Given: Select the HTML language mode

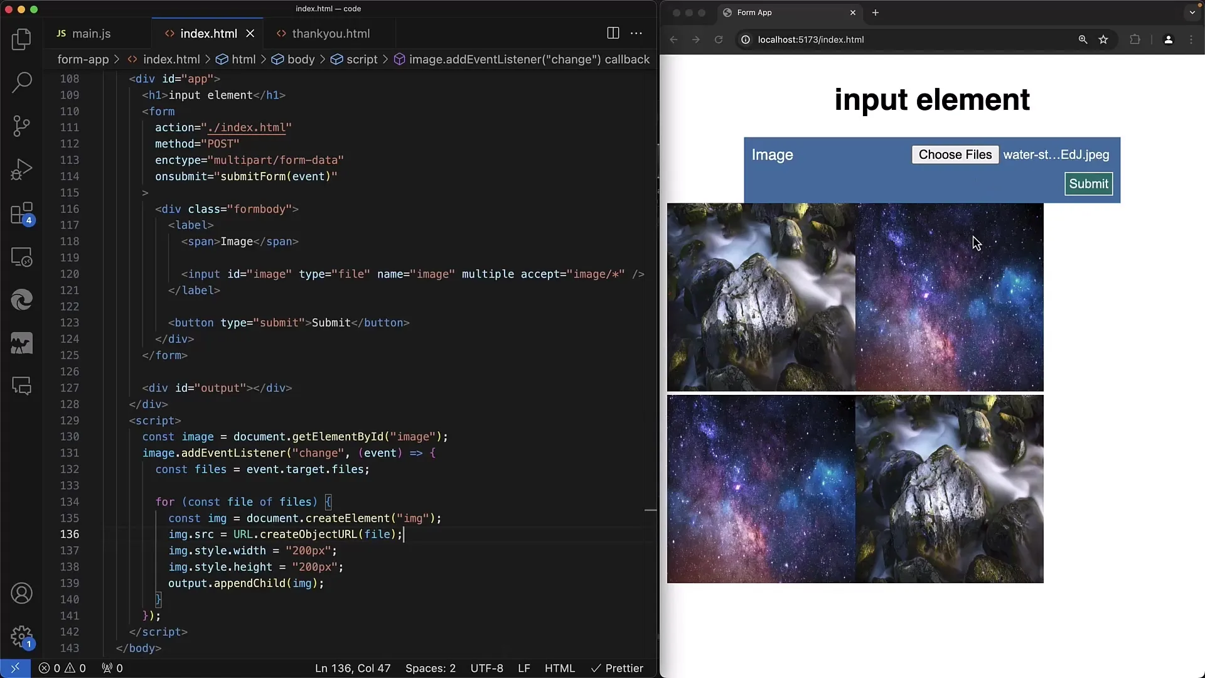Looking at the screenshot, I should [x=560, y=668].
